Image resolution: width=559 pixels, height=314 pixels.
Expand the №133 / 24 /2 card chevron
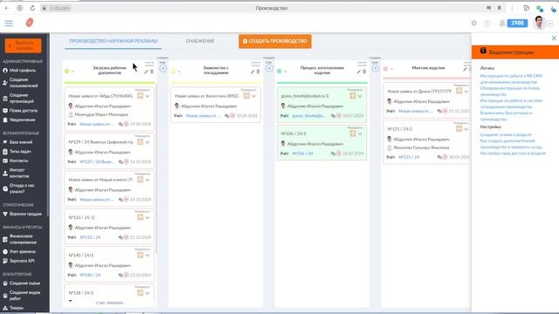pyautogui.click(x=148, y=218)
